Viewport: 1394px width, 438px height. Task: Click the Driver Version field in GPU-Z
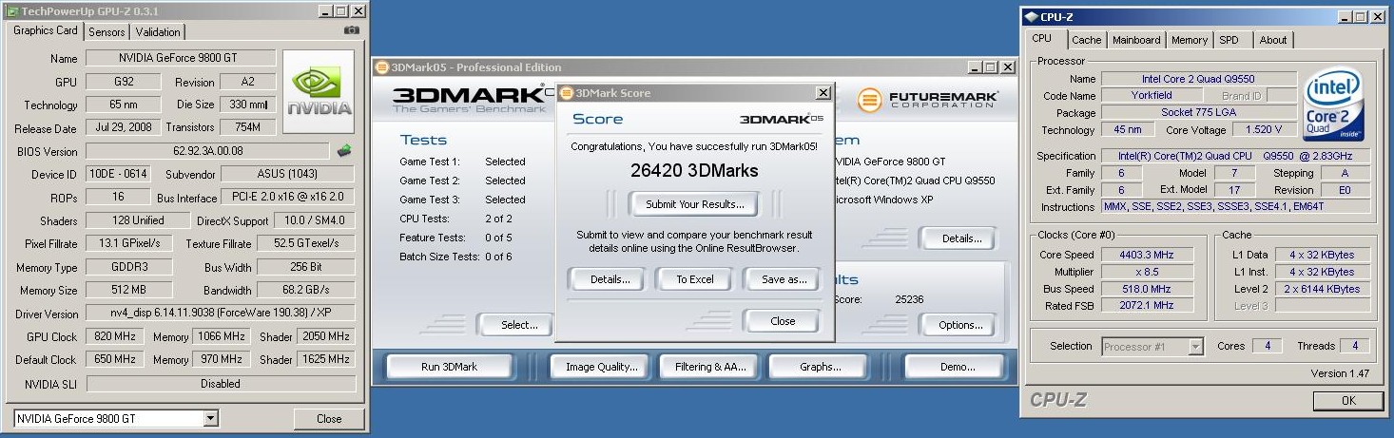[x=220, y=314]
